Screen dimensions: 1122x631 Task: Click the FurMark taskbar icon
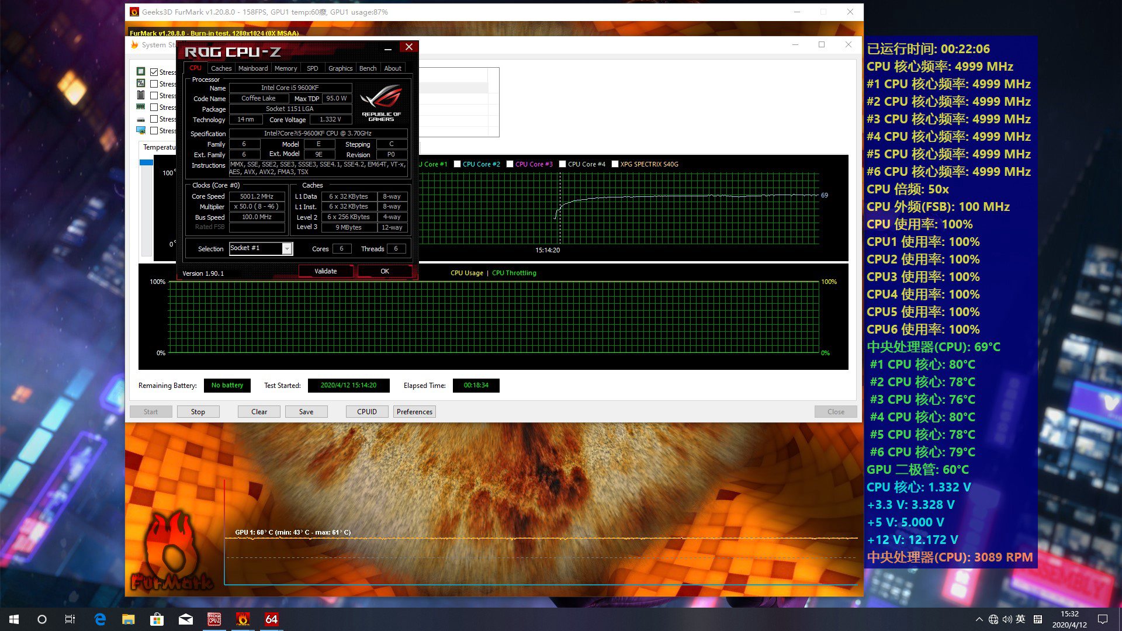click(x=243, y=619)
